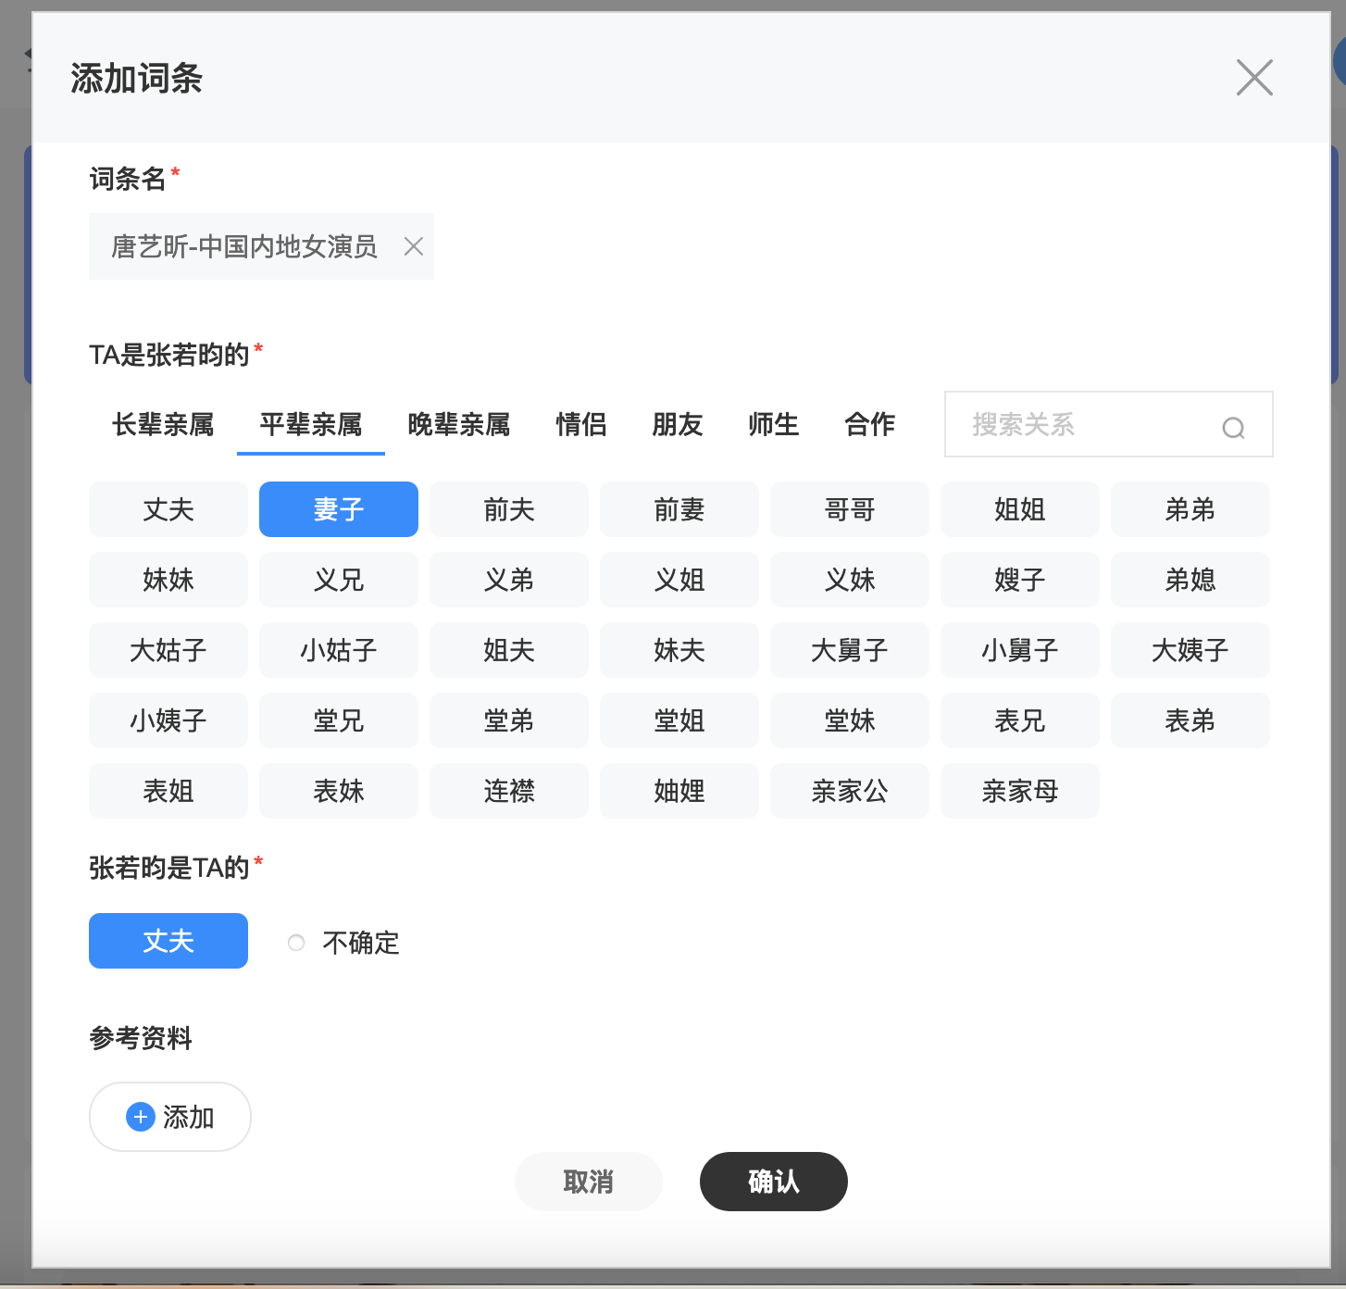Viewport: 1346px width, 1289px height.
Task: Close the 添加词条 dialog with the X icon
Action: [x=1254, y=78]
